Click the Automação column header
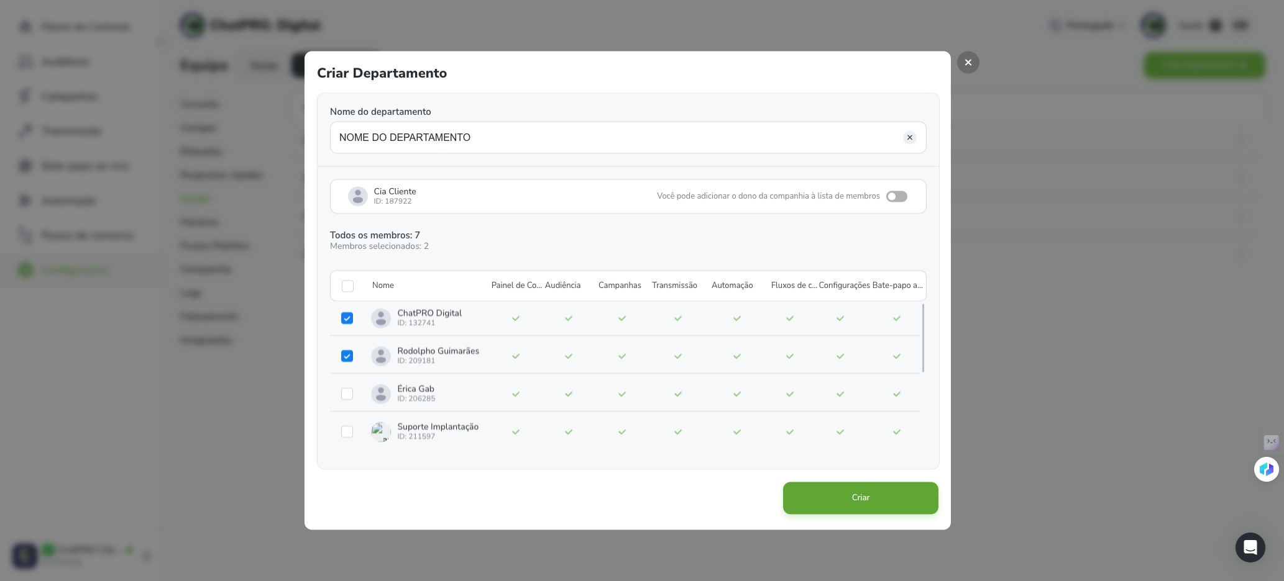 (732, 286)
